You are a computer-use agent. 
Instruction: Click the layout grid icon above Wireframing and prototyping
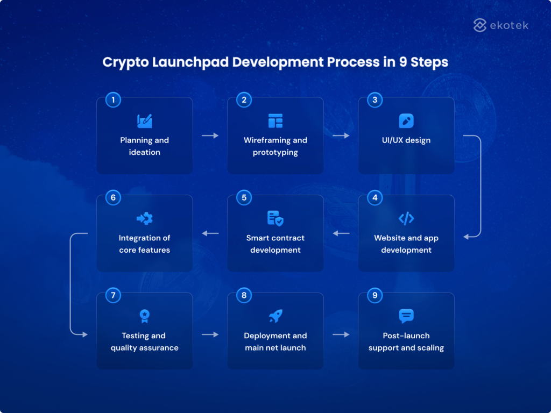click(x=275, y=120)
